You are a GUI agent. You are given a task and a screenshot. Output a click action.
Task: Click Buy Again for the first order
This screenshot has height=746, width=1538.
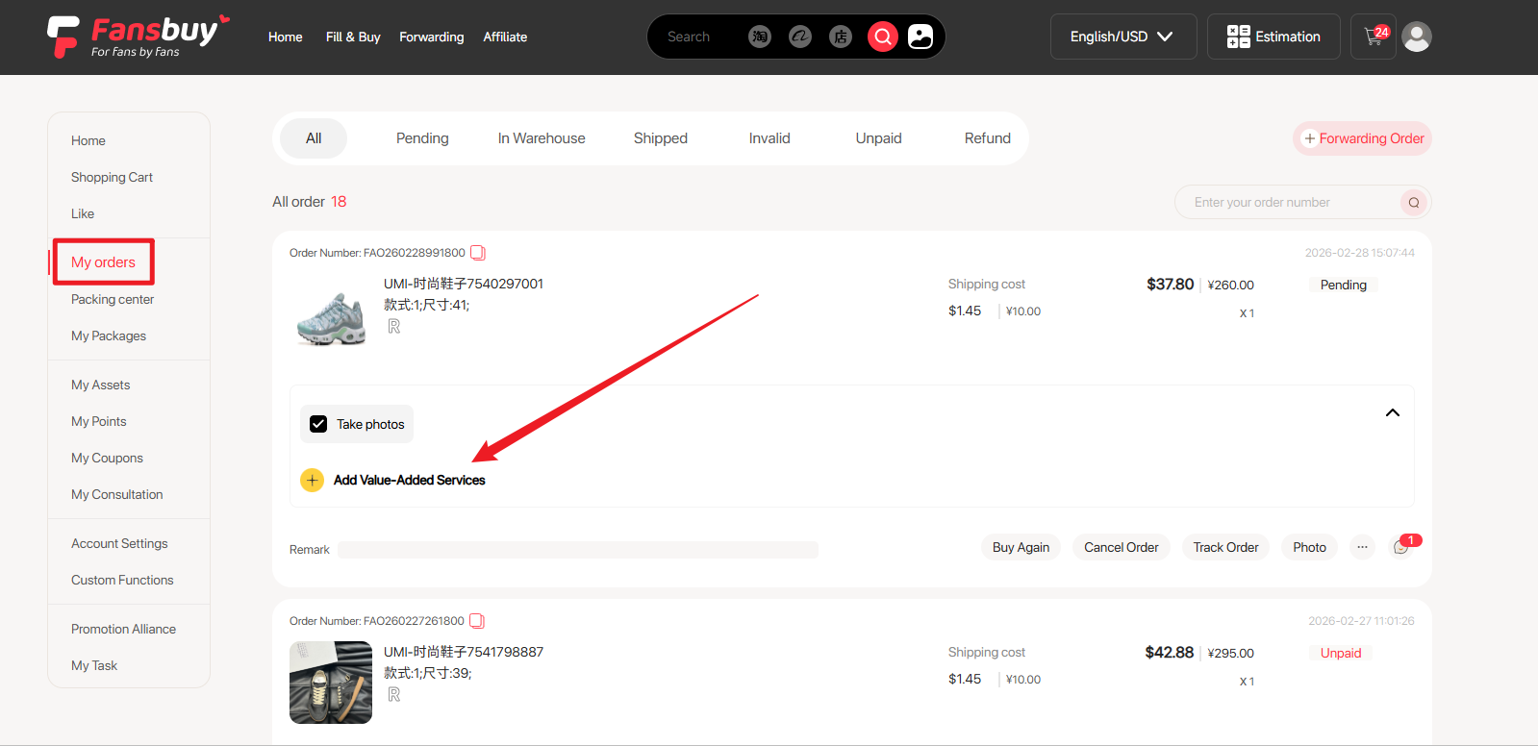point(1021,547)
